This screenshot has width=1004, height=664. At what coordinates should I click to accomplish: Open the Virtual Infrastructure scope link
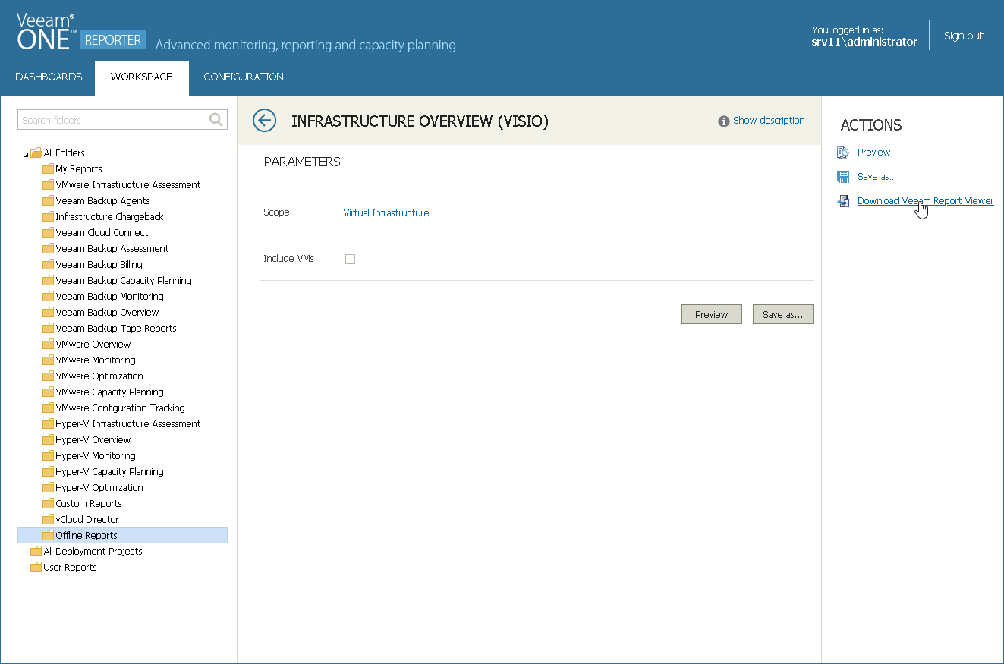[x=386, y=213]
